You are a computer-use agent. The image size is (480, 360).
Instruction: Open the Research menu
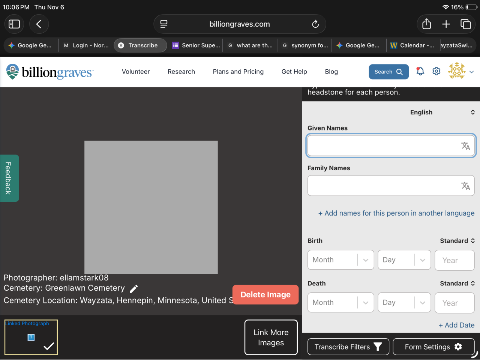(181, 72)
